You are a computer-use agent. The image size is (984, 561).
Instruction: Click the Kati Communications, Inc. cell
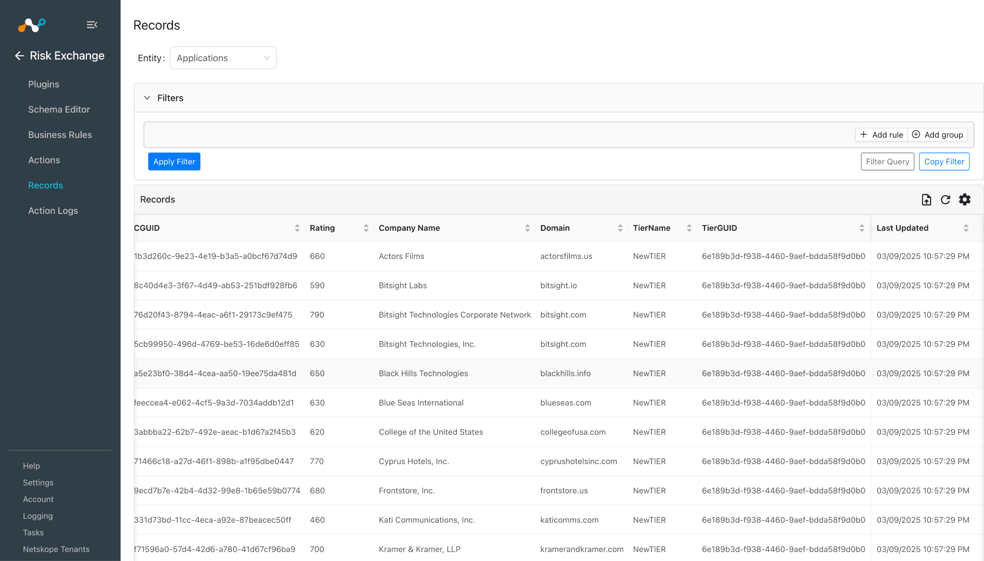click(x=427, y=520)
